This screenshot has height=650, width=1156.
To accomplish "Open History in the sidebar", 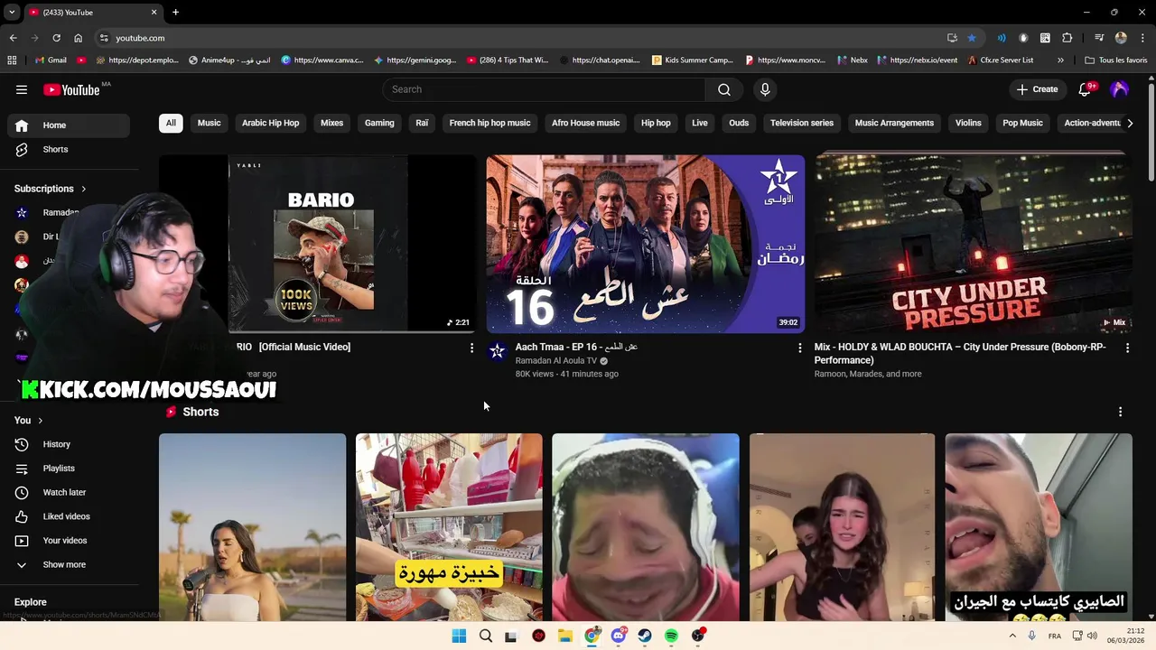I will point(69,444).
